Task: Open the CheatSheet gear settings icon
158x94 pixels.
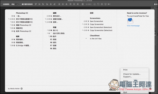Action: point(150,89)
